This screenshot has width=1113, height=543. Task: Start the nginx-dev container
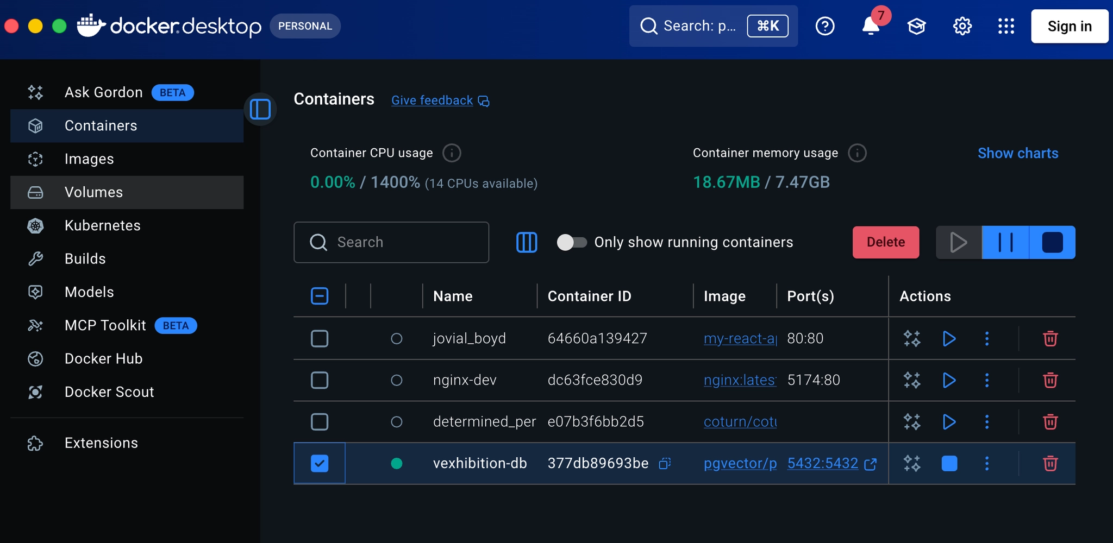(949, 380)
